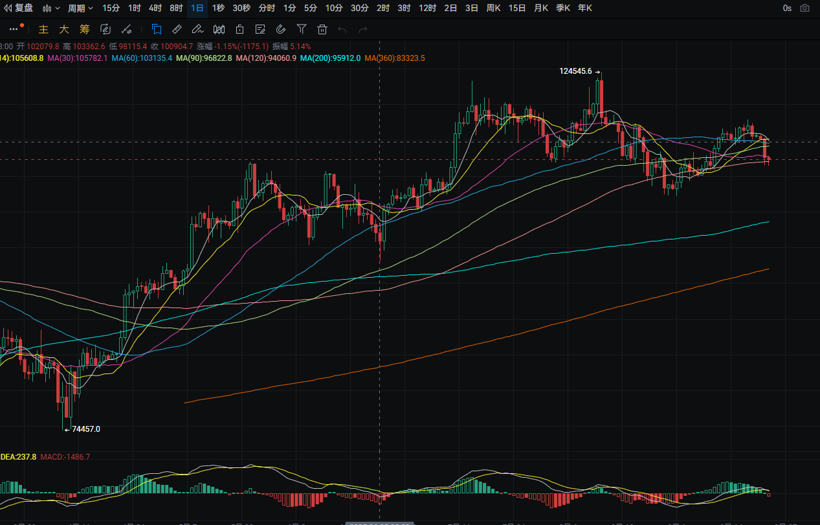Expand the candlestick chart type dropdown
Viewport: 820px width, 525px height.
pyautogui.click(x=51, y=8)
